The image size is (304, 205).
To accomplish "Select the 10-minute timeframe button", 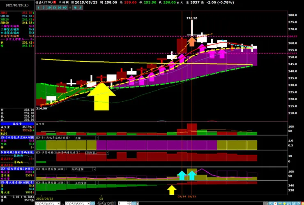I will click(49, 7).
